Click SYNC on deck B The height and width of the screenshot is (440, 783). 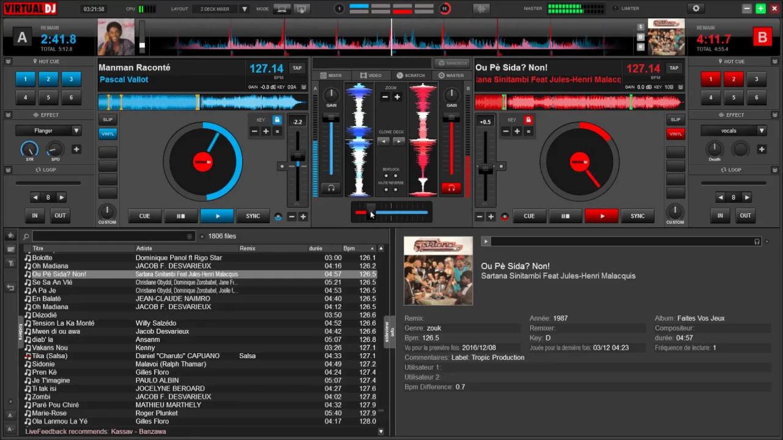tap(637, 216)
